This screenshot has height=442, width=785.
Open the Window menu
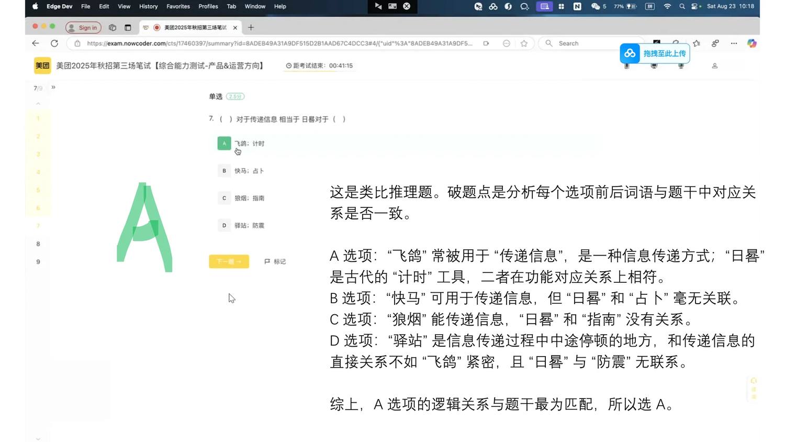[255, 6]
